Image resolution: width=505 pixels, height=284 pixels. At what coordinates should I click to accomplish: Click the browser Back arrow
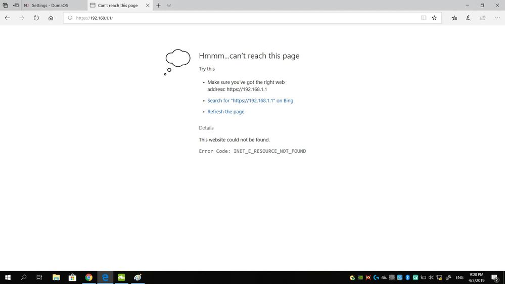click(7, 18)
